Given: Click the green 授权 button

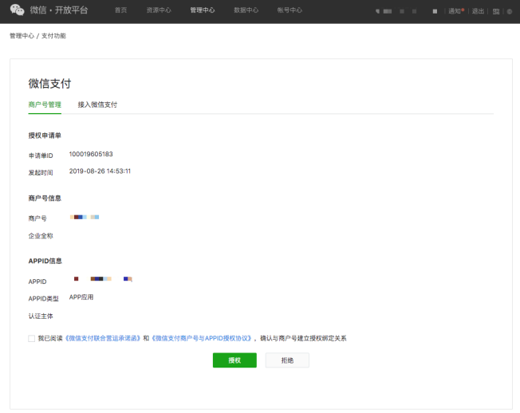Looking at the screenshot, I should pyautogui.click(x=234, y=360).
